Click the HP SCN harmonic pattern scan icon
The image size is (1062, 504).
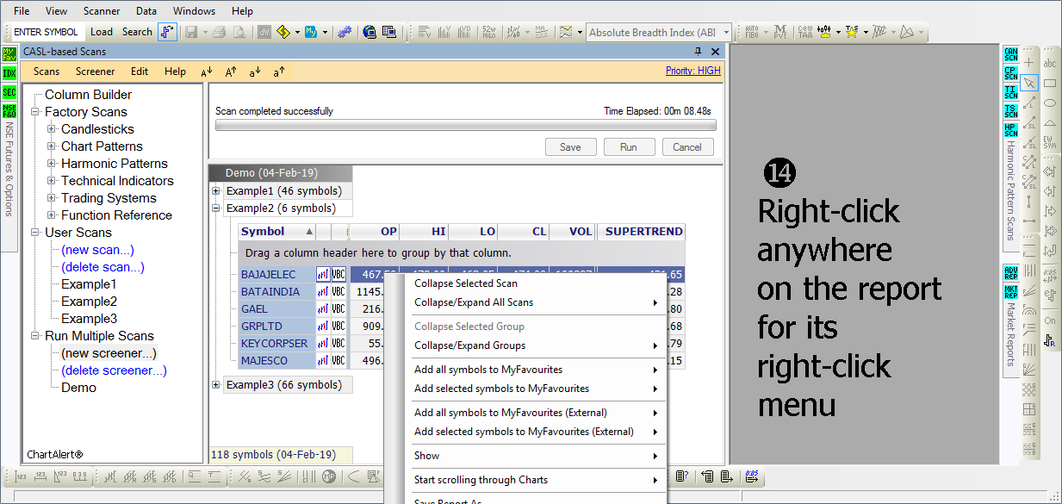pyautogui.click(x=1011, y=129)
